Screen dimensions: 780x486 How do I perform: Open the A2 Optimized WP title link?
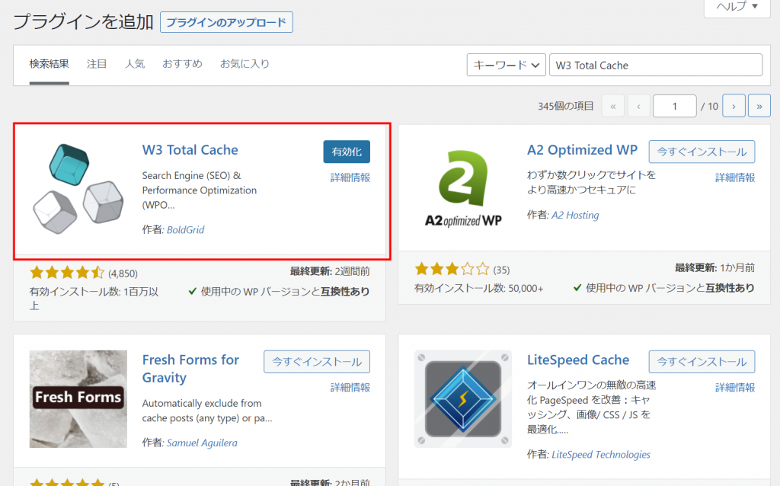(582, 150)
